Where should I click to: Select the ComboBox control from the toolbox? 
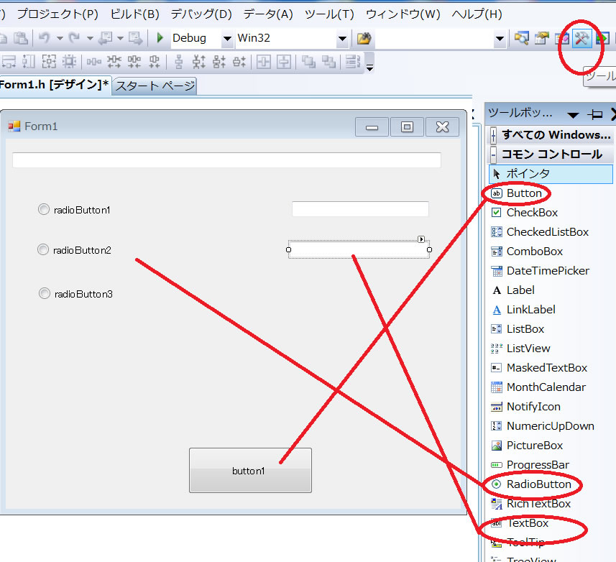pos(534,252)
